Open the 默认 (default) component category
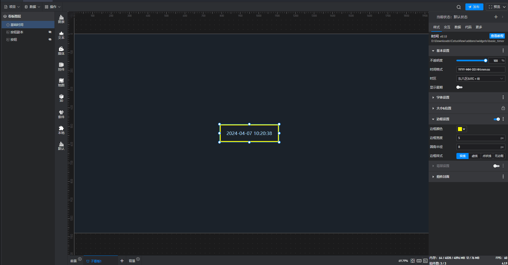 pos(61,146)
